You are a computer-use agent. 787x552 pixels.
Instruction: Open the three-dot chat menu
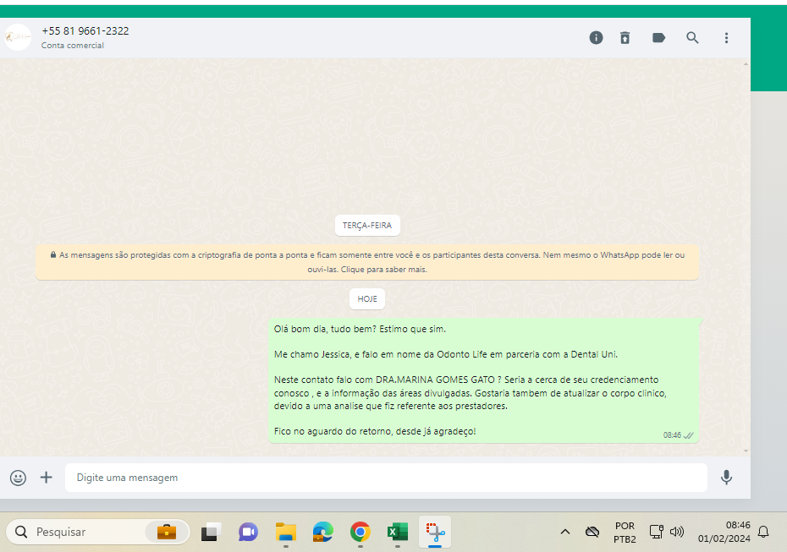pyautogui.click(x=726, y=37)
